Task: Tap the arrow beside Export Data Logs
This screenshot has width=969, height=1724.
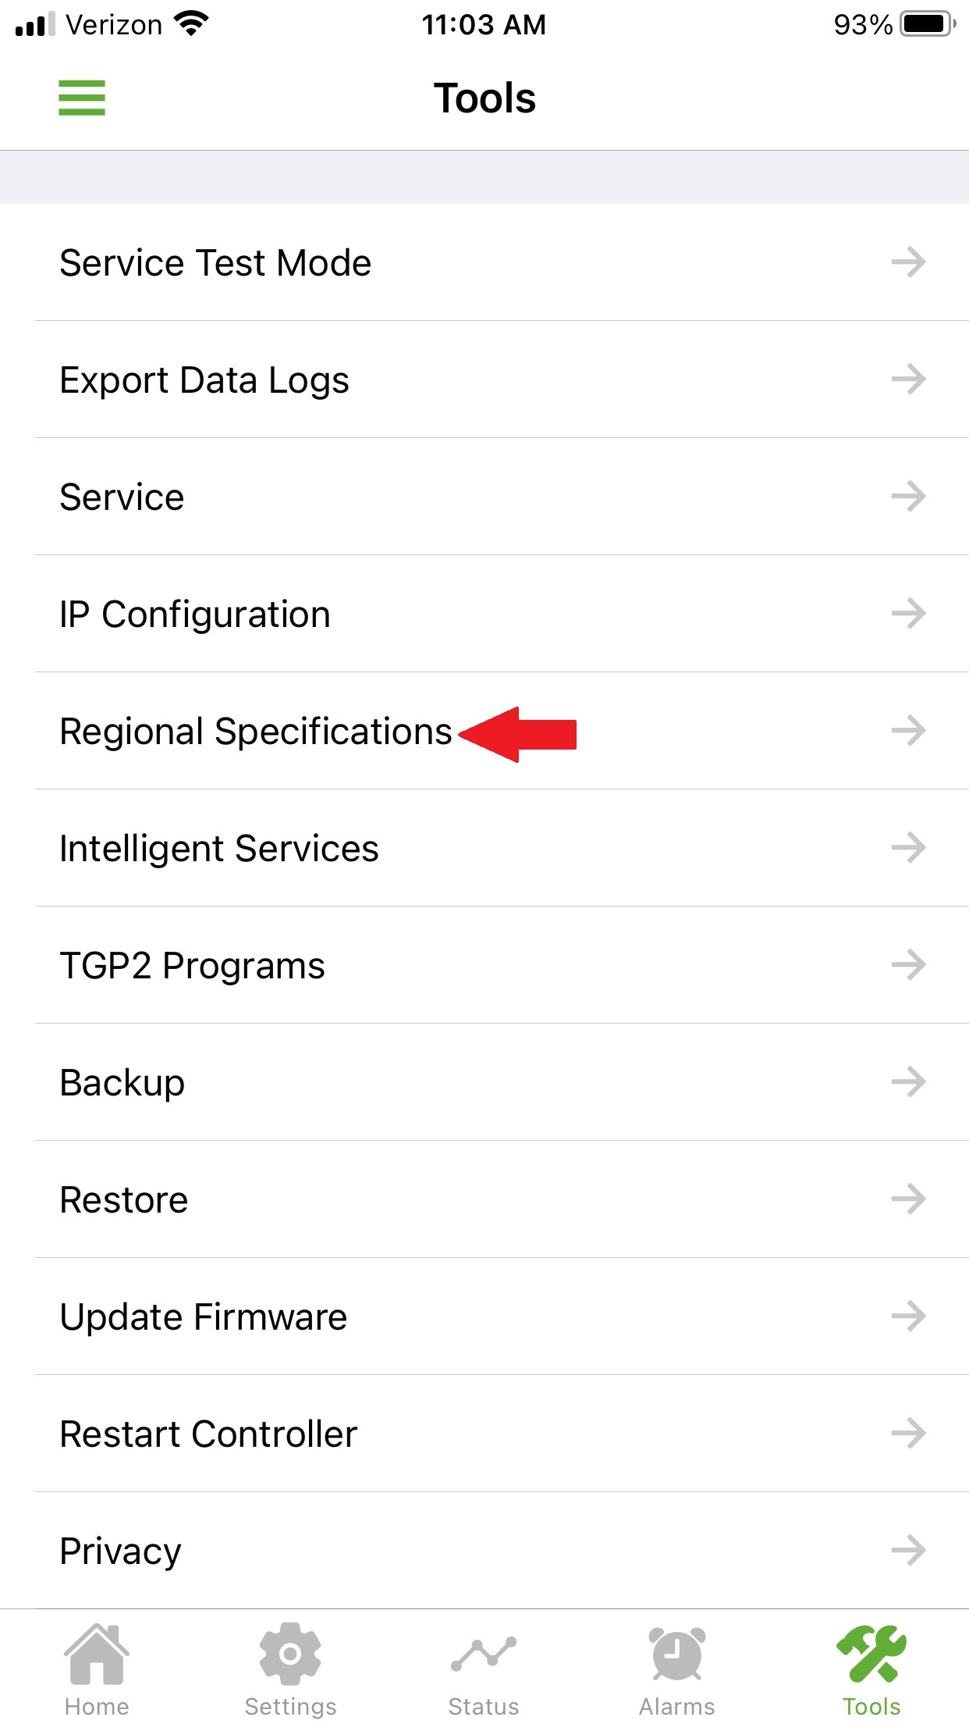Action: tap(908, 379)
